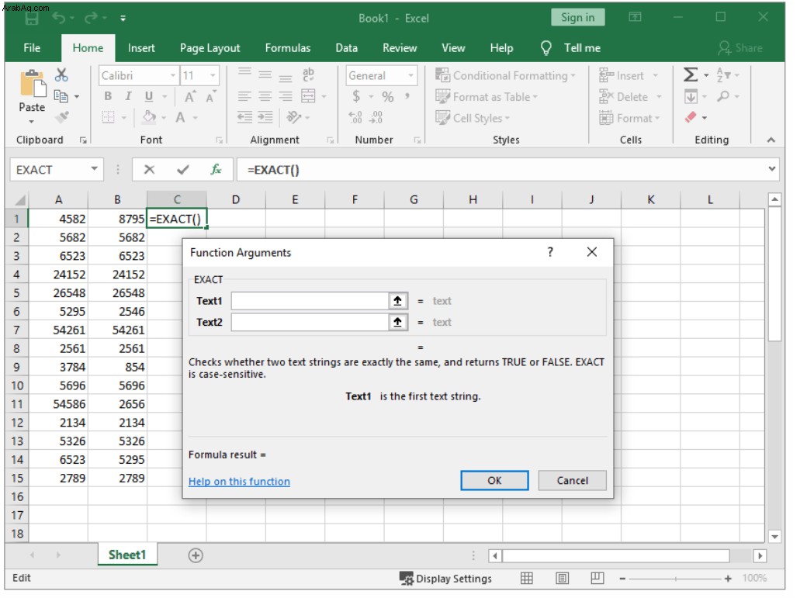Open Format as Table menu
The width and height of the screenshot is (807, 605).
(x=487, y=97)
